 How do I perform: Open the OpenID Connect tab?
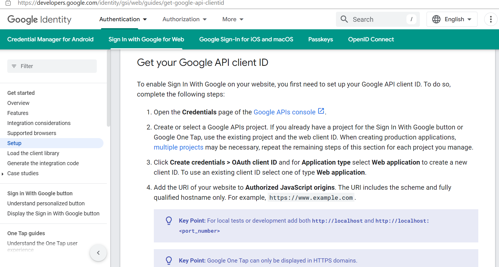[x=371, y=39]
